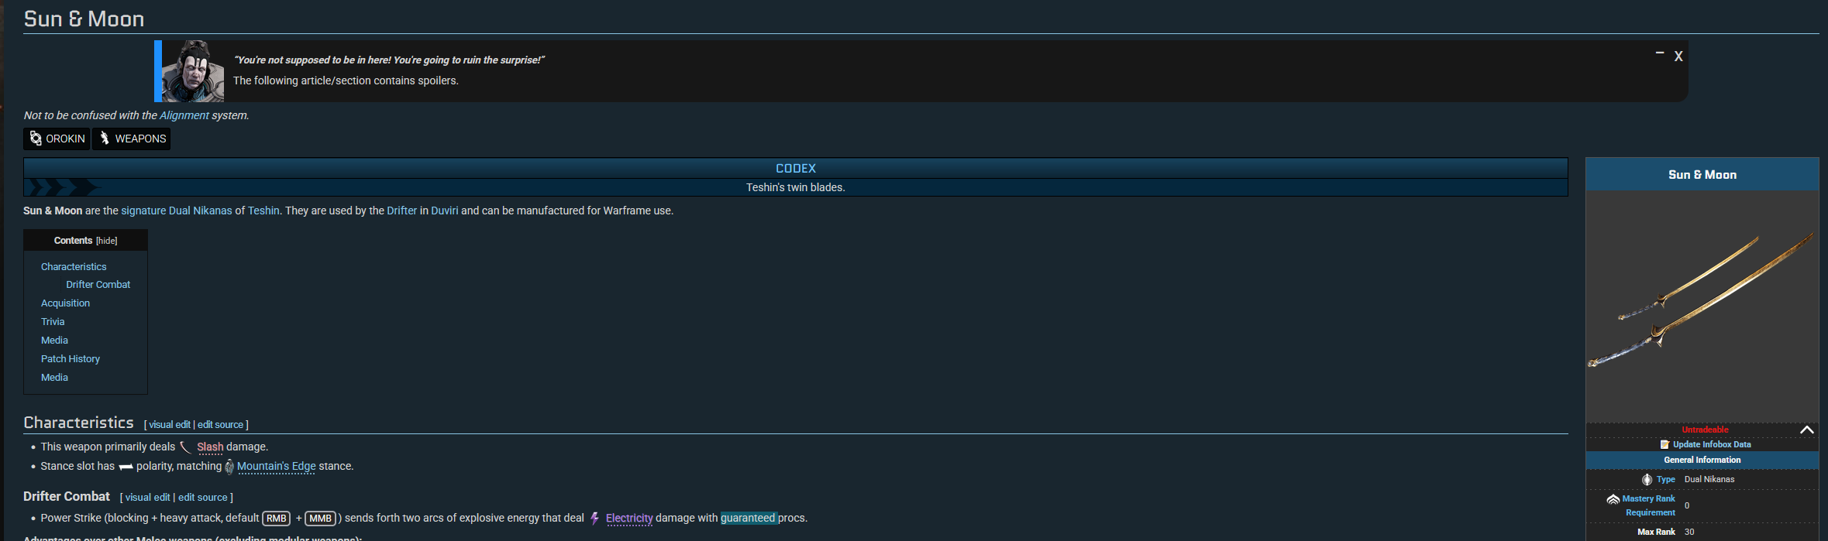Edit source of Drifter Combat section
The height and width of the screenshot is (541, 1828).
(x=203, y=498)
